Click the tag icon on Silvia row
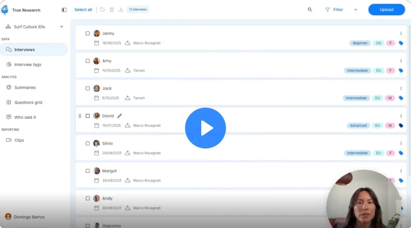The image size is (411, 228). click(x=401, y=153)
